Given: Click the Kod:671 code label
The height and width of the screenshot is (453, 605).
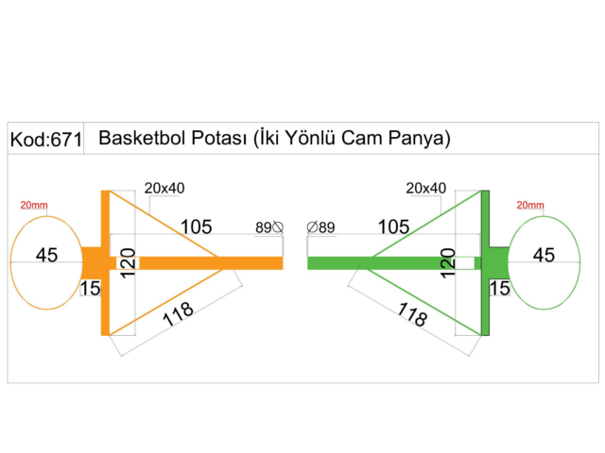Looking at the screenshot, I should pyautogui.click(x=46, y=139).
